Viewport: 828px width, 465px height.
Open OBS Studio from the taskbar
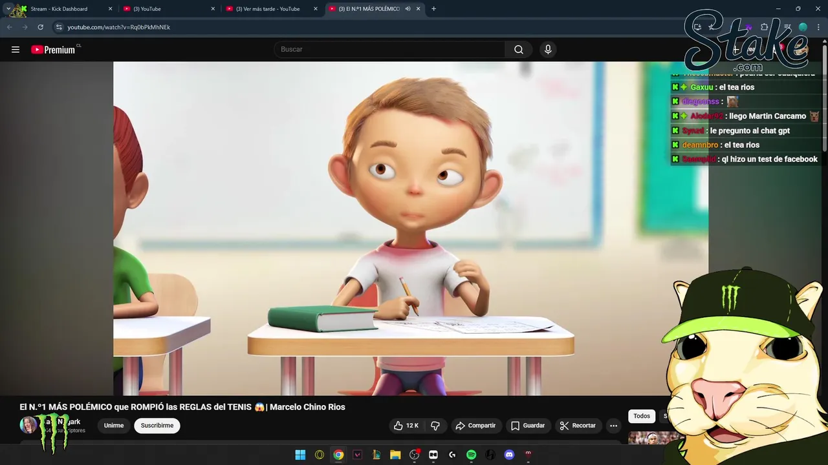415,455
